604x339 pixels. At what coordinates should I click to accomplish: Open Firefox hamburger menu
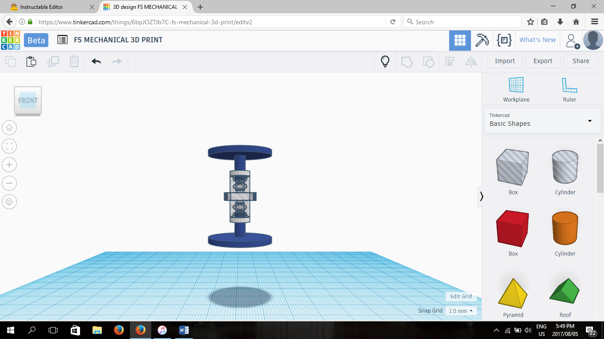pos(594,22)
